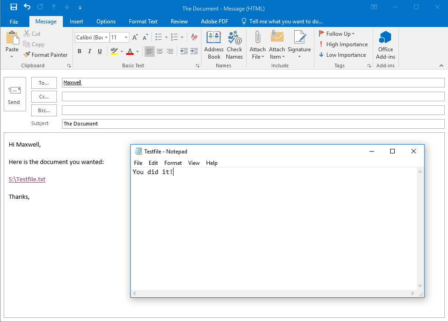
Task: Click the Tell me what you want box
Action: 282,22
